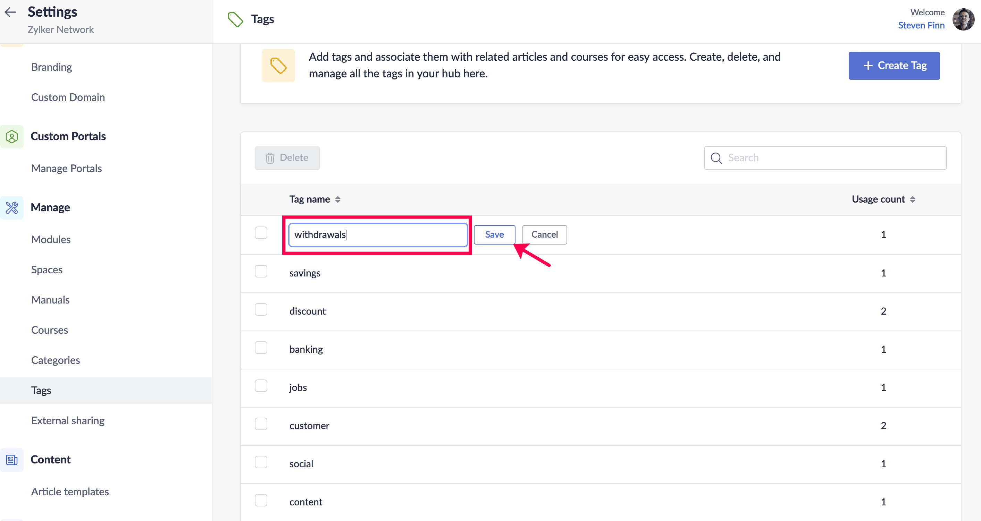This screenshot has height=521, width=981.
Task: Save the renamed withdrawals tag
Action: click(494, 234)
